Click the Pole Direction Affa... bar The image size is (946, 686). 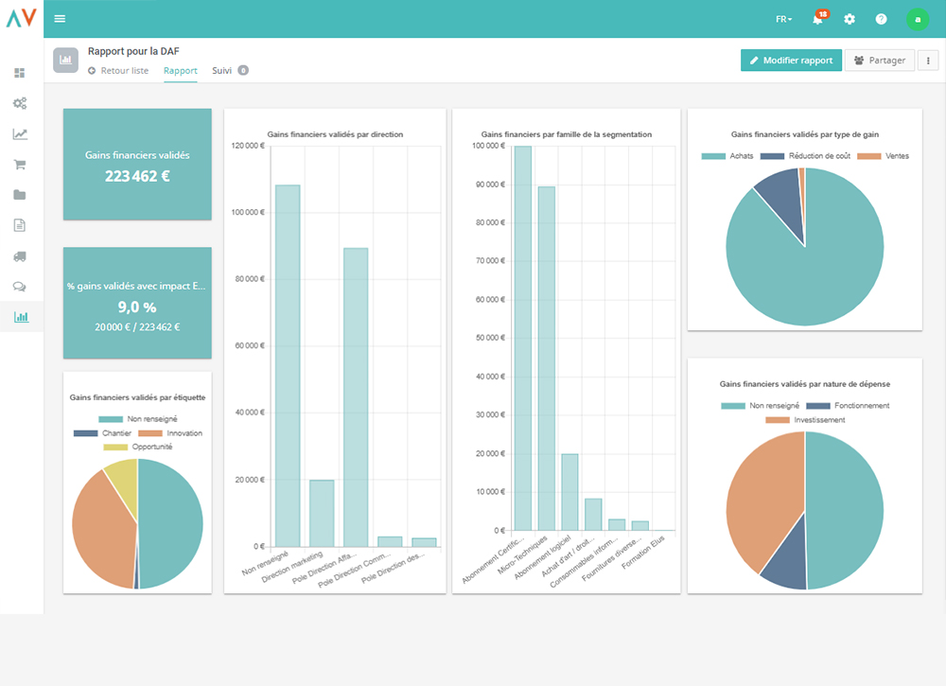coord(356,397)
